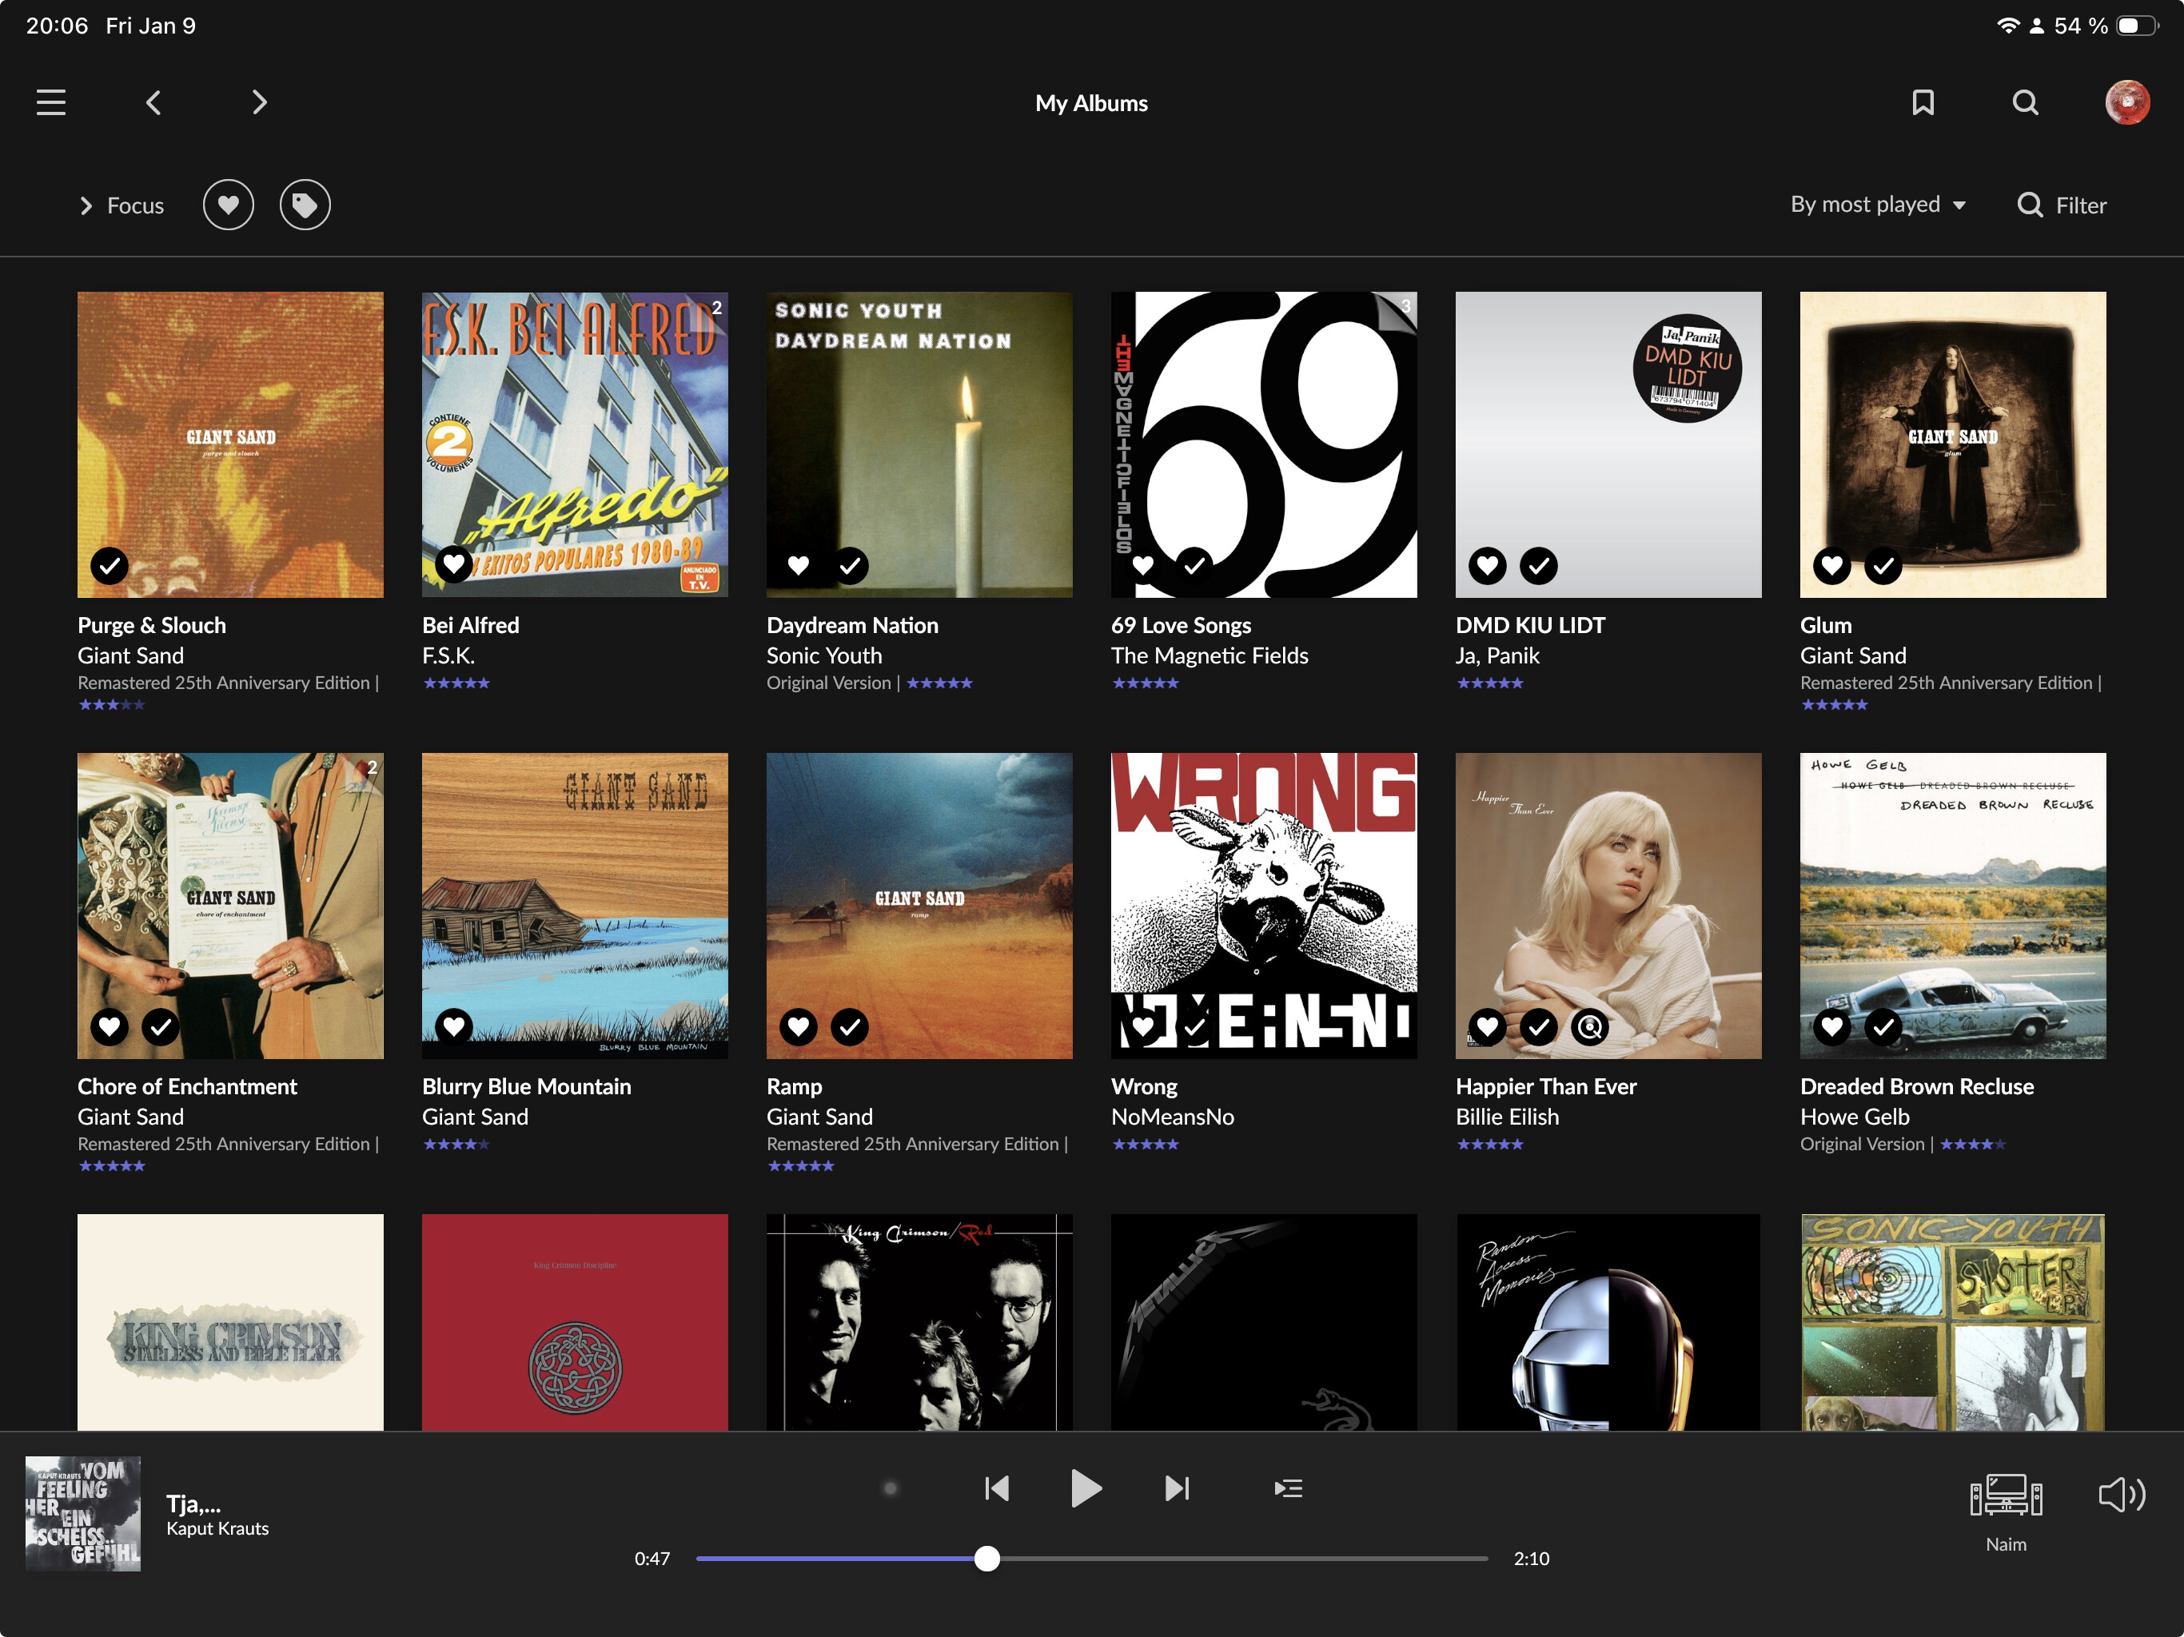
Task: Open the hamburger navigation menu
Action: (51, 102)
